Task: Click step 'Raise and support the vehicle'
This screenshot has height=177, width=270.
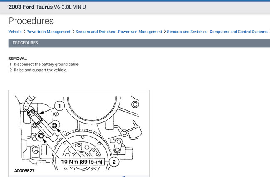Action: (40, 70)
